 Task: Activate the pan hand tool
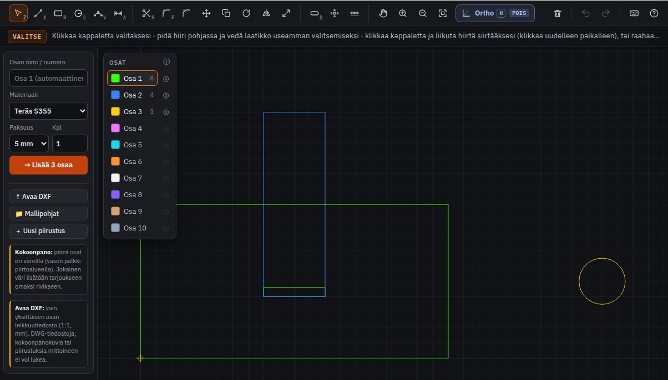coord(383,13)
